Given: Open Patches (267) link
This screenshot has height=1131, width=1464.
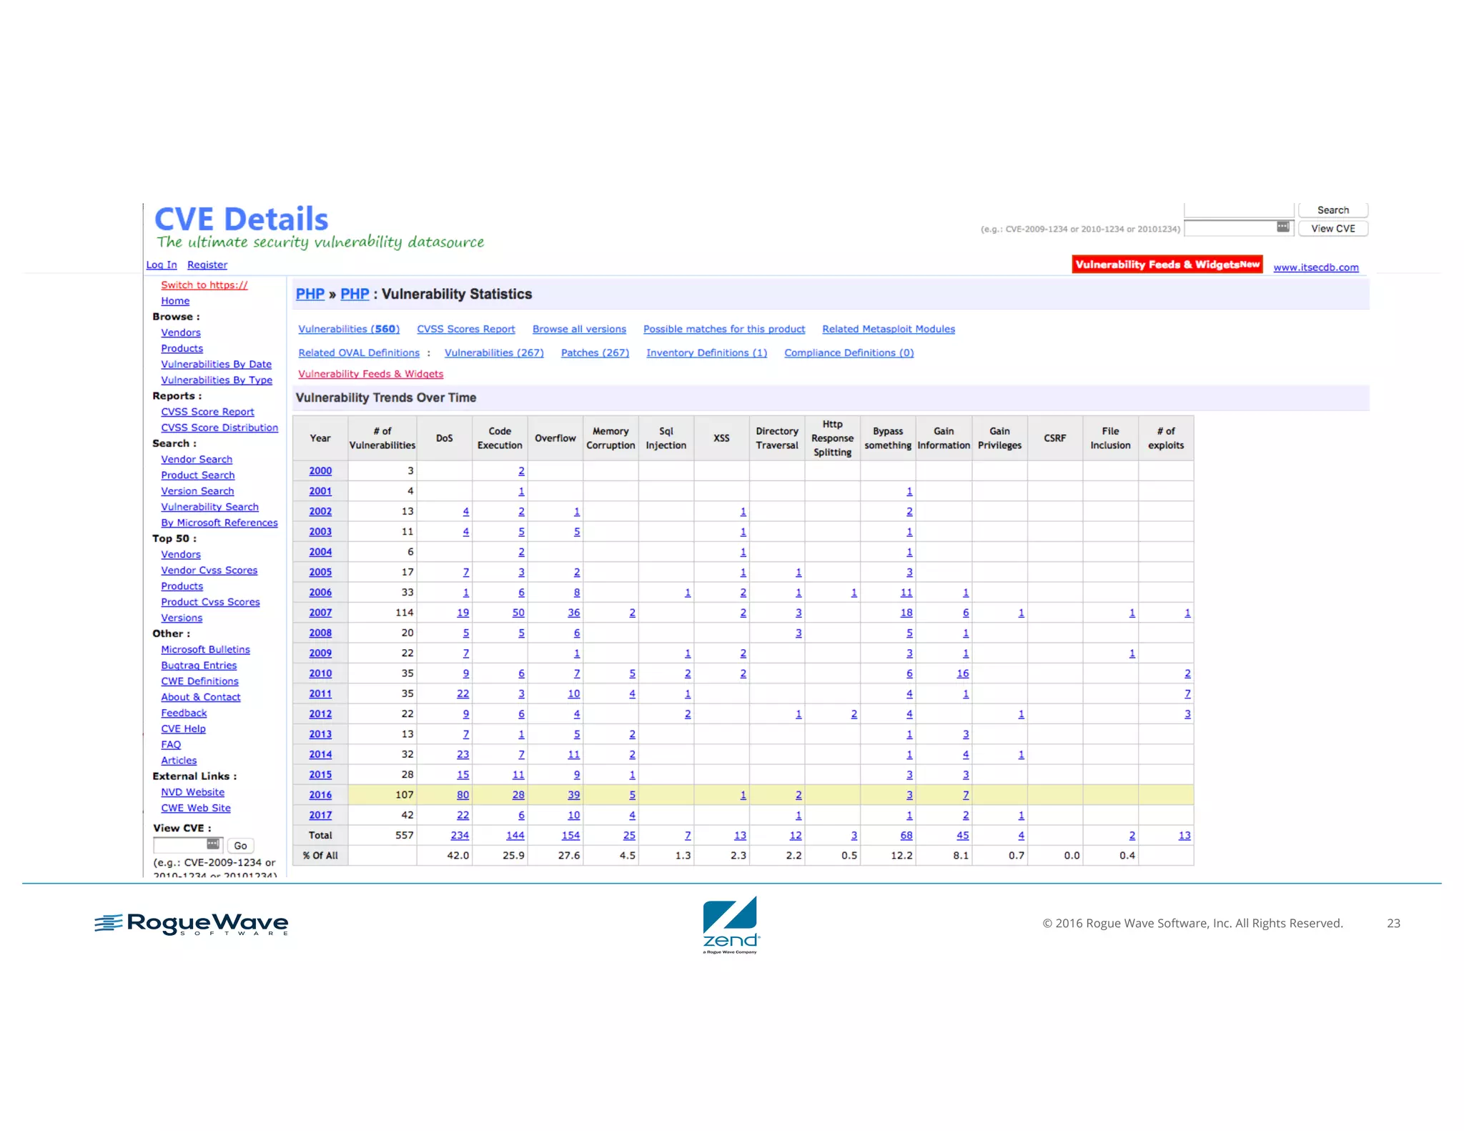Looking at the screenshot, I should click(x=595, y=353).
